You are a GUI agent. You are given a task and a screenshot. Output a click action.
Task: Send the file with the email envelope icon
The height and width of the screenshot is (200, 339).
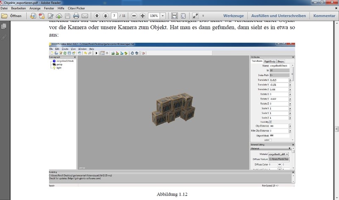pyautogui.click(x=85, y=16)
